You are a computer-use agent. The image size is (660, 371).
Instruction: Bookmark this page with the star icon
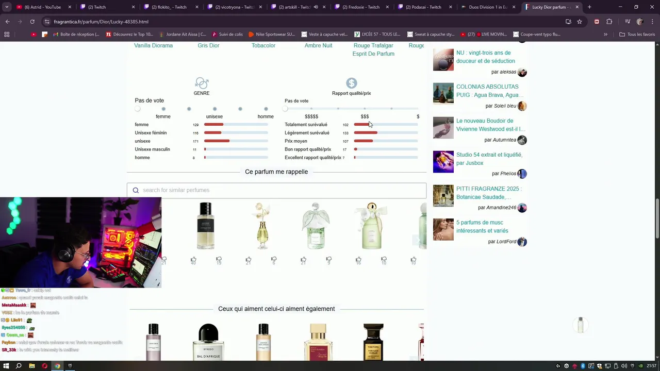click(x=580, y=22)
